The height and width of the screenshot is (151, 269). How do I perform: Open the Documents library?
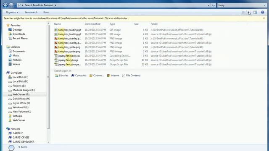click(x=19, y=51)
